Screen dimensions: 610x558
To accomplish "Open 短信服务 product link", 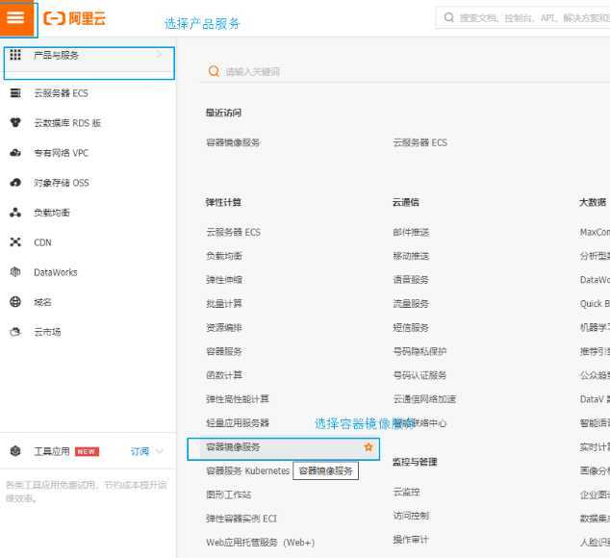I will [x=411, y=328].
